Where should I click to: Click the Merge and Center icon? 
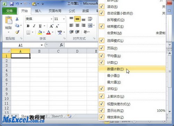coord(90,25)
